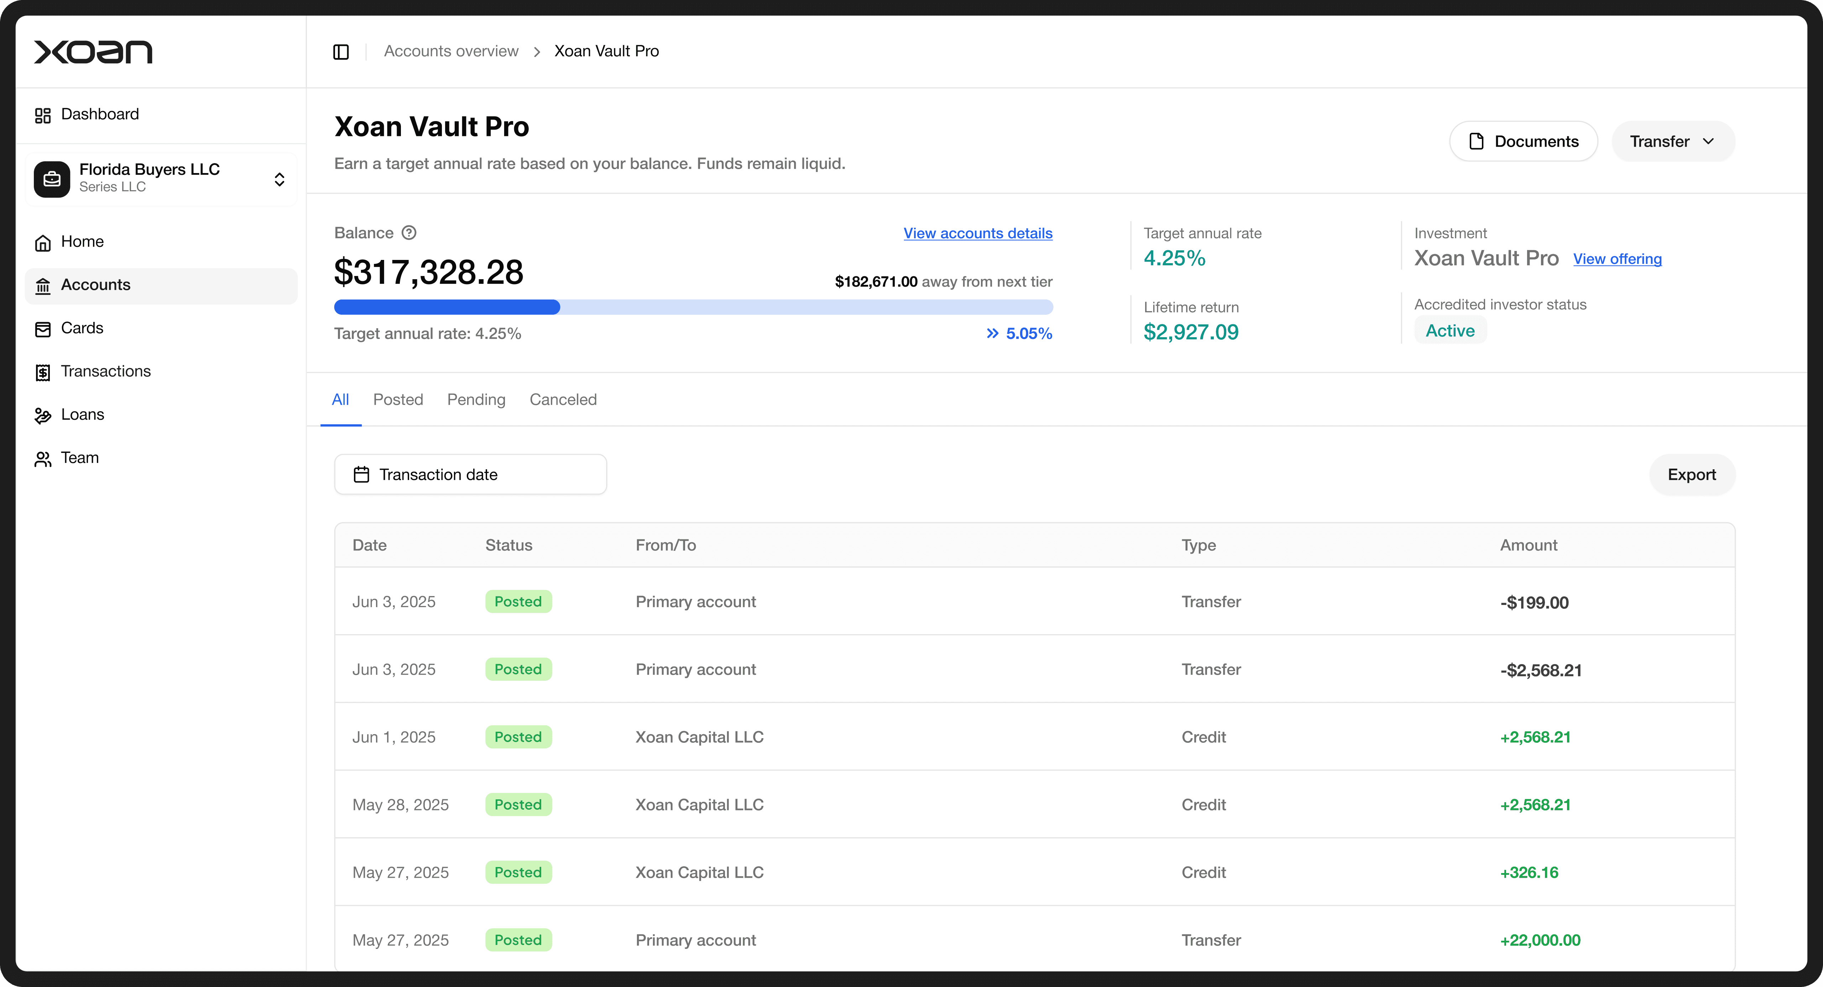Click the Team people icon

click(42, 459)
